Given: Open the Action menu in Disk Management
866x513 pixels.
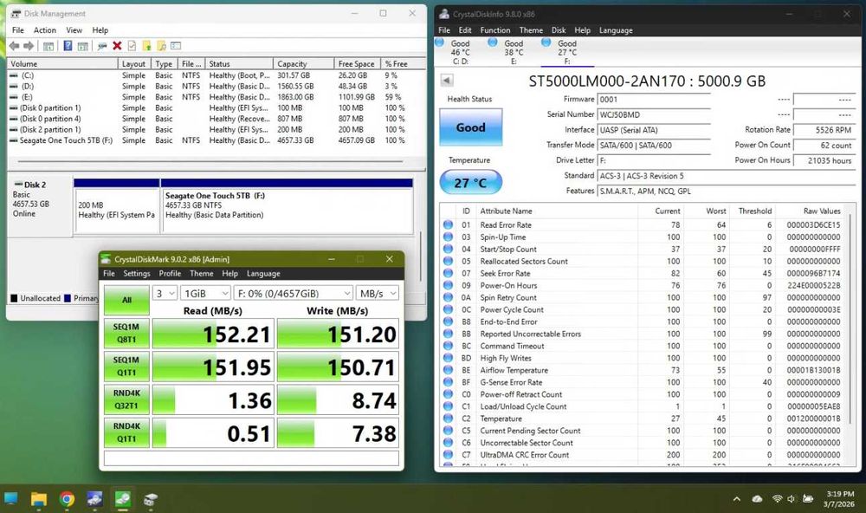Looking at the screenshot, I should pyautogui.click(x=45, y=30).
